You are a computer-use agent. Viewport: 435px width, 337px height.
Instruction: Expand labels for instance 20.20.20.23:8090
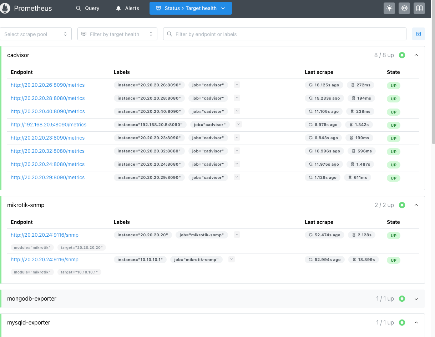pos(237,137)
